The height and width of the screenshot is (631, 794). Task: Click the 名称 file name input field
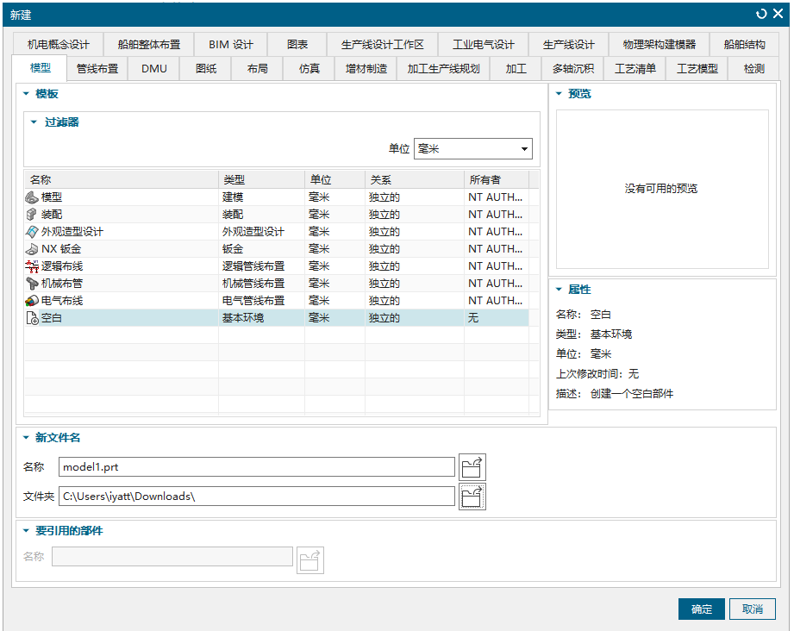click(x=256, y=467)
